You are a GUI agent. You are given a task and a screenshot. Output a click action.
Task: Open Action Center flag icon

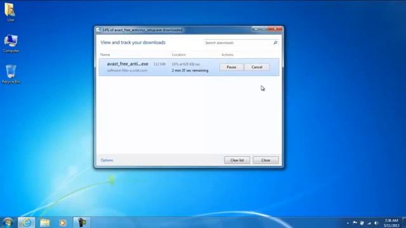point(355,223)
